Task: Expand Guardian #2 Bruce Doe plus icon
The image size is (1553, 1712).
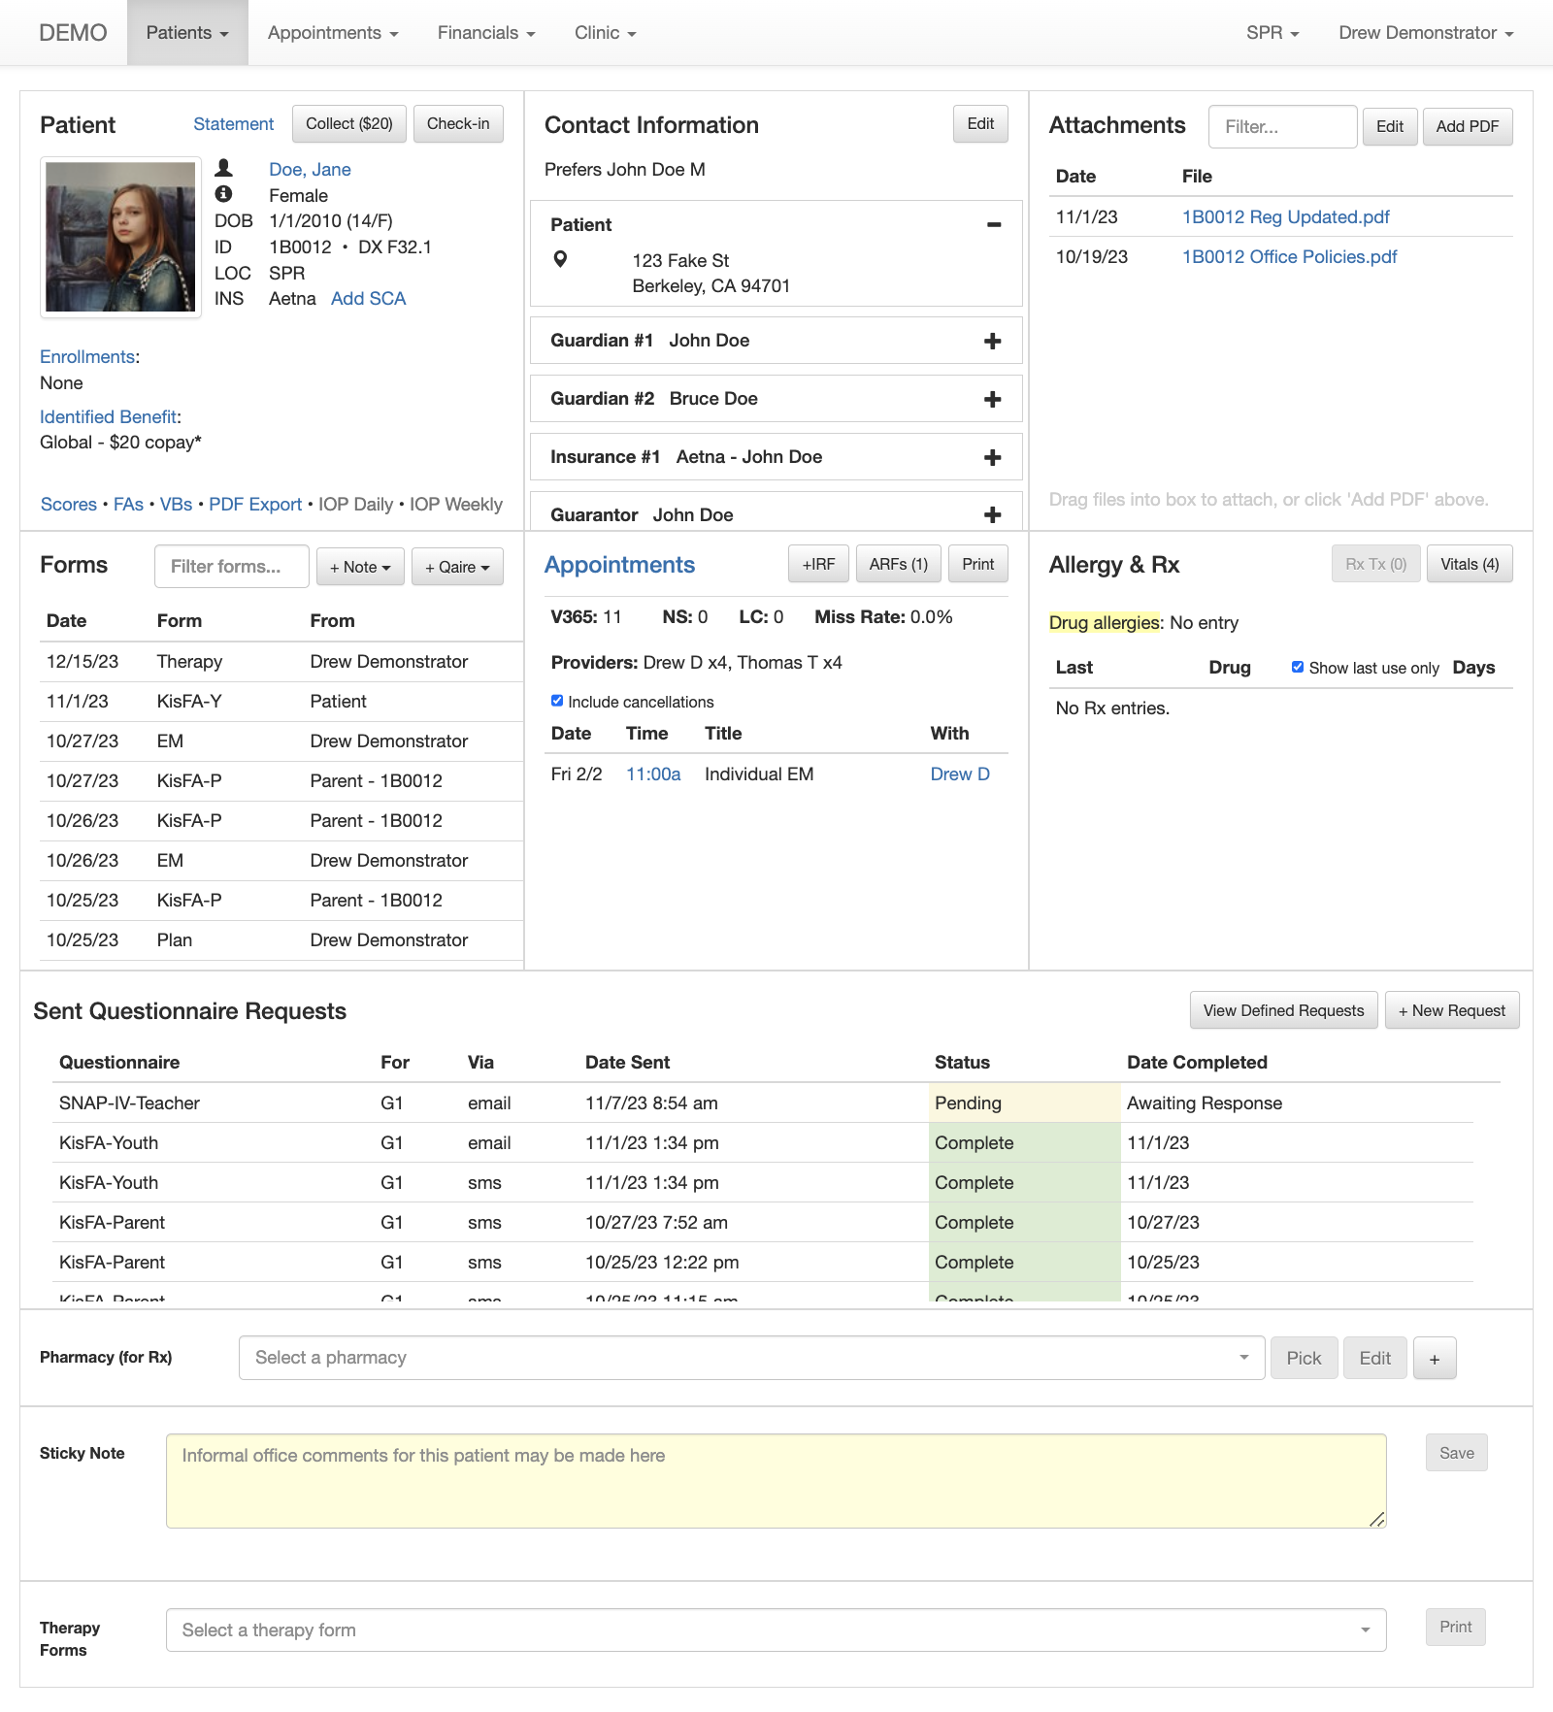Action: (x=992, y=399)
